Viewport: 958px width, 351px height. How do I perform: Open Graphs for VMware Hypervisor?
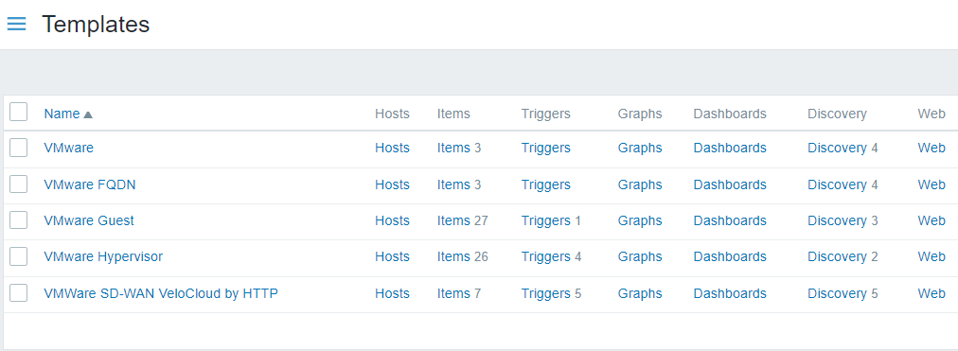[640, 256]
